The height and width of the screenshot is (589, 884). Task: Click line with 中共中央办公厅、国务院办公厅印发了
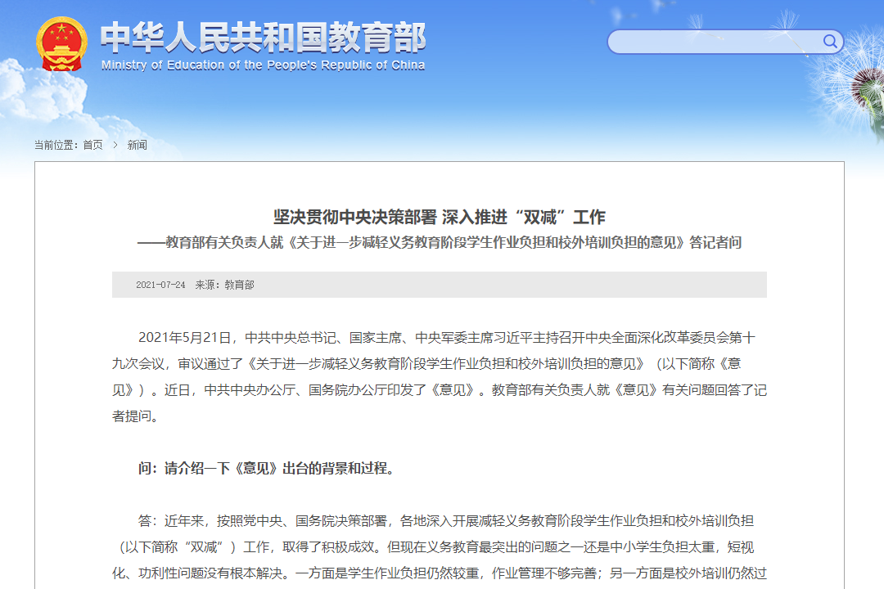[440, 390]
